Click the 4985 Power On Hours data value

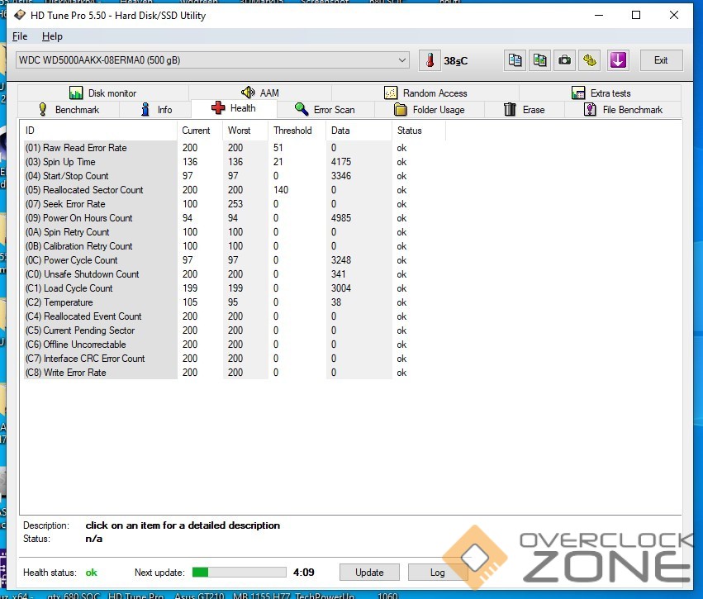point(341,218)
